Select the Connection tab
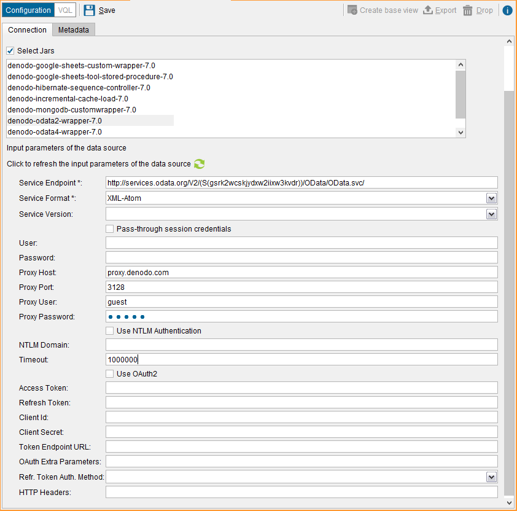This screenshot has height=511, width=517. point(27,29)
